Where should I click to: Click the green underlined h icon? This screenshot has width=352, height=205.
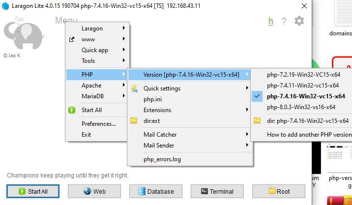click(x=271, y=21)
